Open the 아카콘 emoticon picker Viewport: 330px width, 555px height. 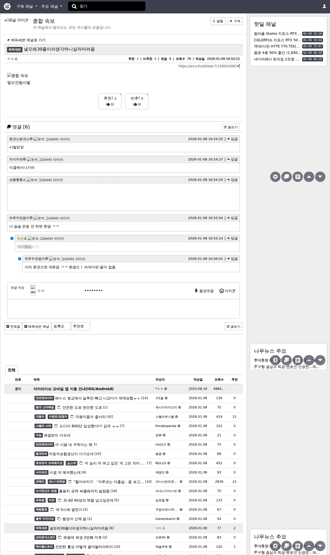(227, 291)
